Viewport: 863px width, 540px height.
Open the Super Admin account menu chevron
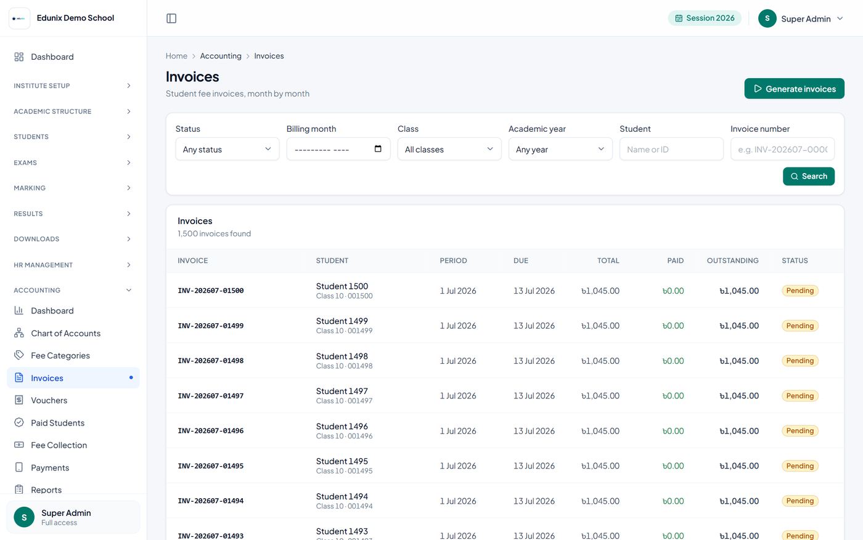click(840, 18)
